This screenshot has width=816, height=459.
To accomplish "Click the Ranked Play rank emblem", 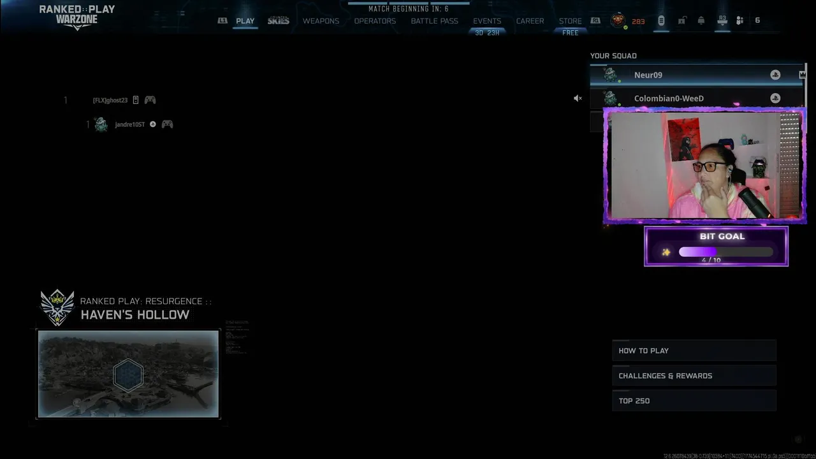I will point(57,307).
